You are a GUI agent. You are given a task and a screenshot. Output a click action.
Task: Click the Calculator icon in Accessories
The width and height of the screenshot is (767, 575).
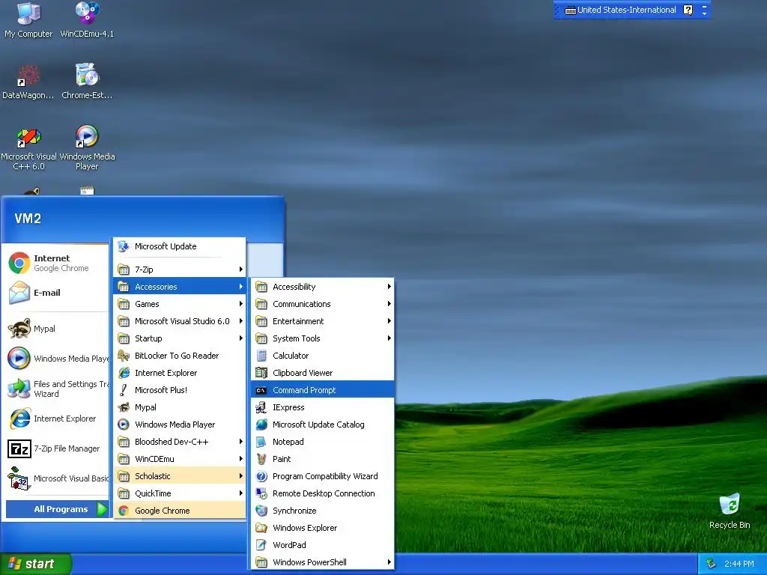[261, 356]
